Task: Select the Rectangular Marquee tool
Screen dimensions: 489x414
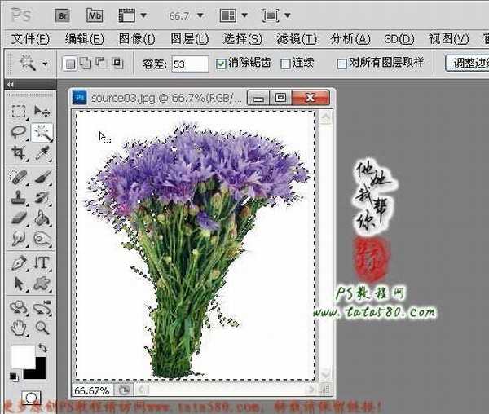Action: (19, 112)
